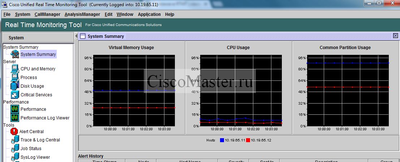
Task: Click the System sidebar header button
Action: 38,38
